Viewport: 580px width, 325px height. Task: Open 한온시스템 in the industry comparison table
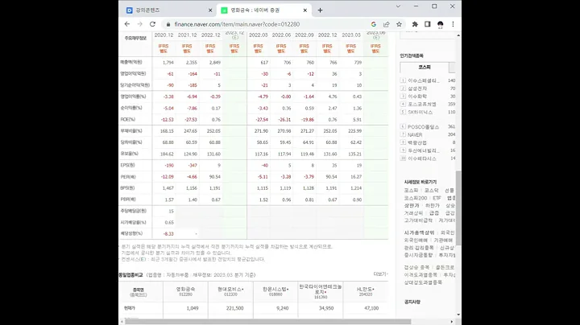point(275,289)
